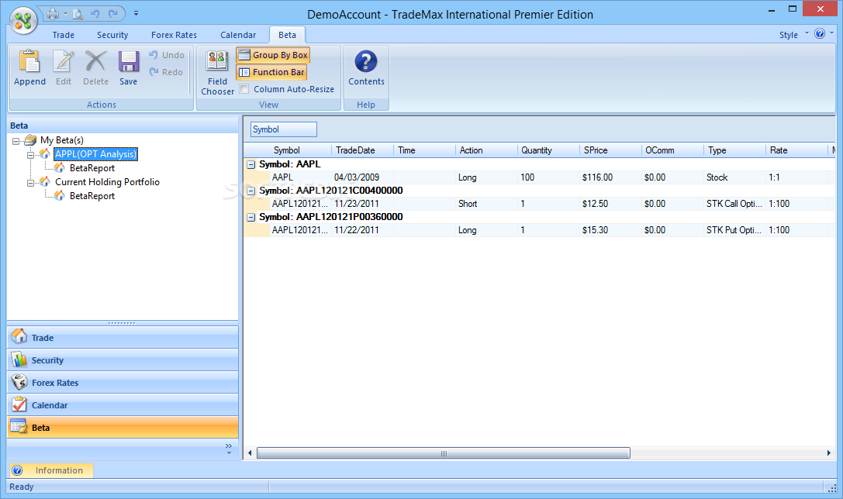This screenshot has height=499, width=843.
Task: Click the 11/22/2011 trade date cell
Action: click(x=362, y=230)
